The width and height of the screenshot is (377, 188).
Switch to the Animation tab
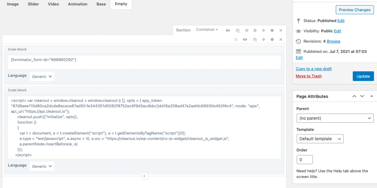point(78,4)
